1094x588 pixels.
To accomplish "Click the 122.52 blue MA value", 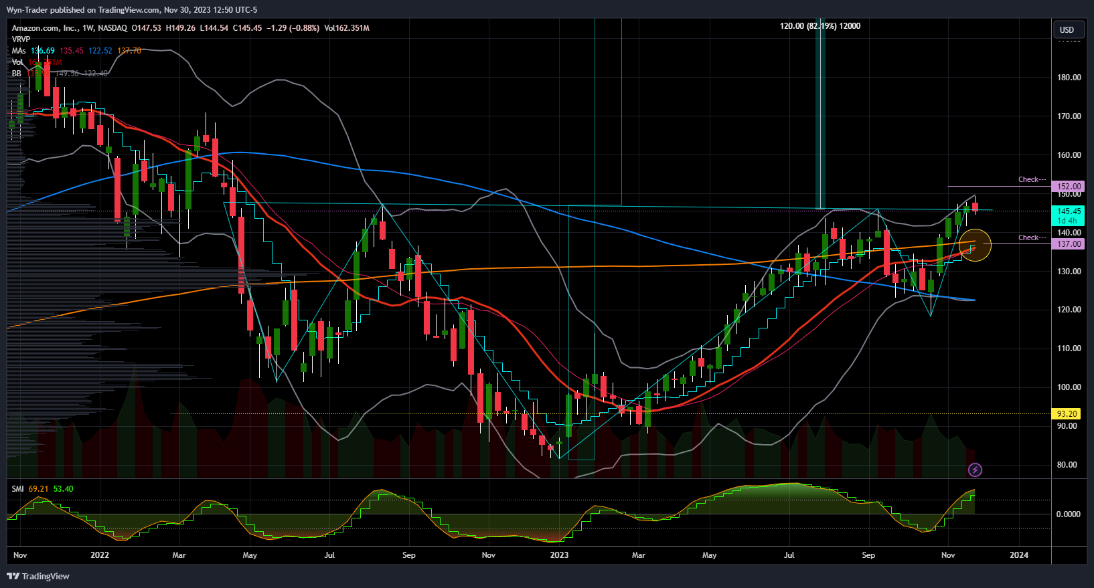I will pos(100,51).
